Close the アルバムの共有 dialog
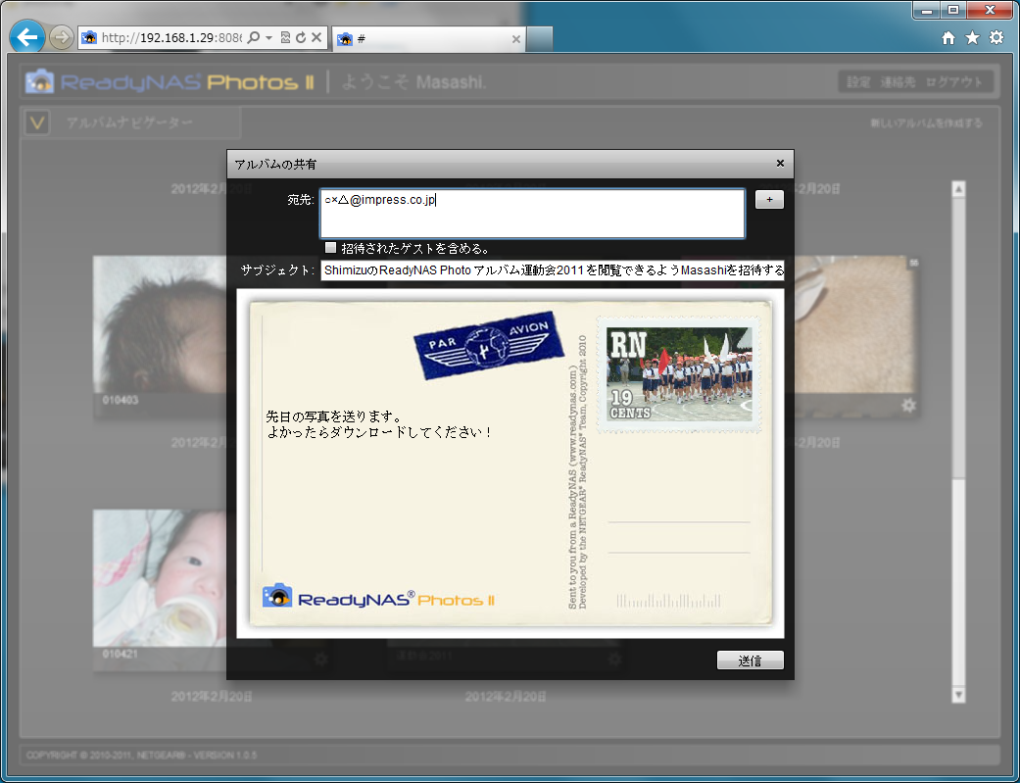This screenshot has width=1020, height=783. click(x=780, y=164)
